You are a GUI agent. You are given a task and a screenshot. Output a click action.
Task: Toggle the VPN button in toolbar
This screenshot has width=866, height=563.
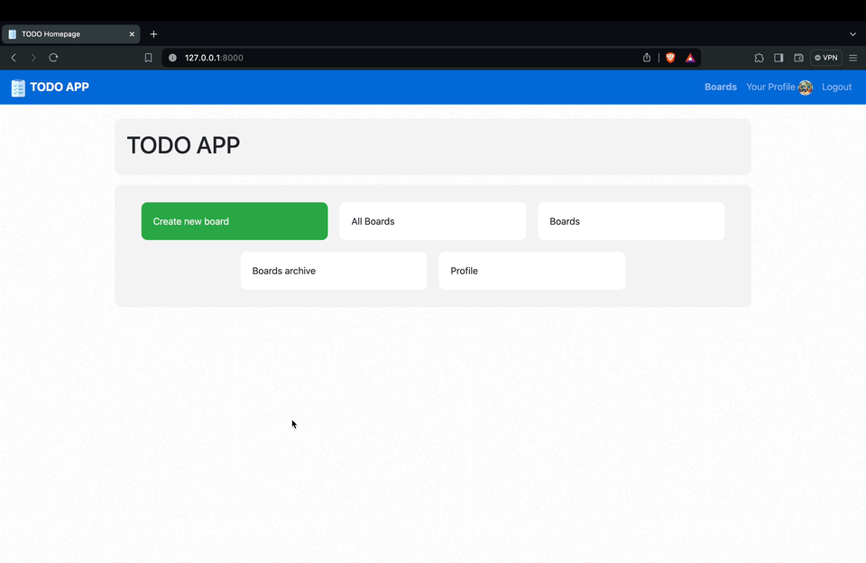click(826, 58)
